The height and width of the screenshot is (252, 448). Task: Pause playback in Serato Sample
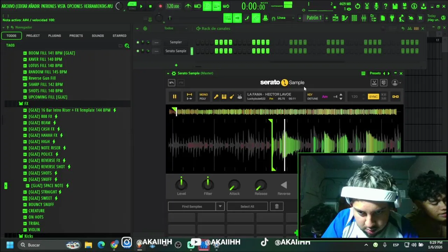(174, 97)
